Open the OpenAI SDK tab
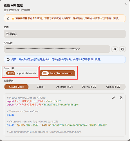Screen dimensions: 130x141 point(89,87)
